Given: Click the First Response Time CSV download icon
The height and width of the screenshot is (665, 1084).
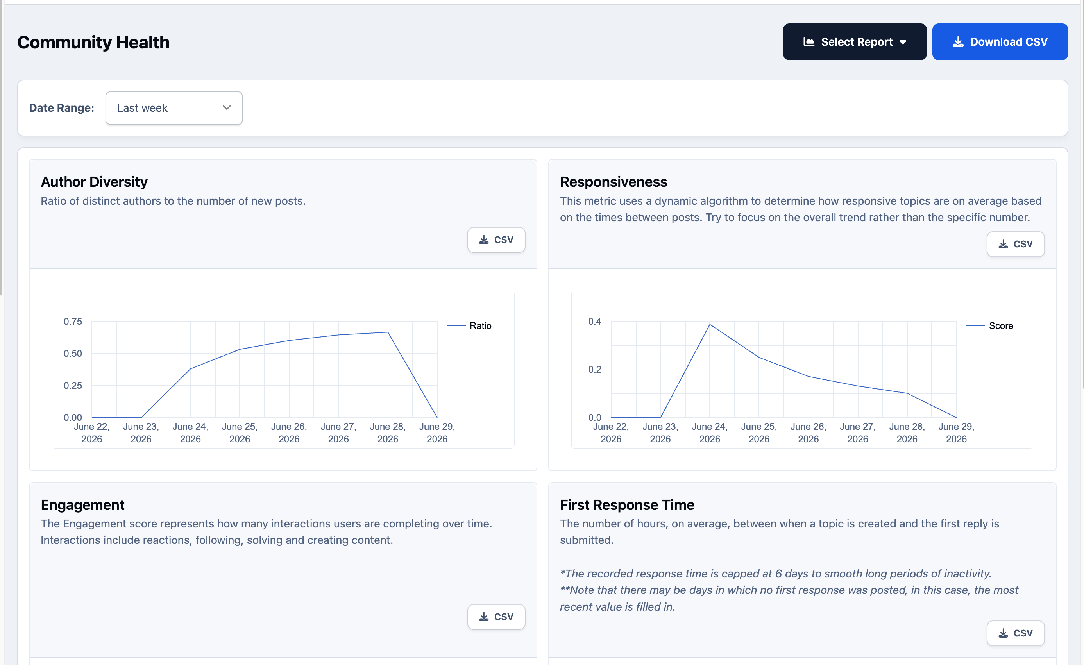Looking at the screenshot, I should pyautogui.click(x=1003, y=633).
